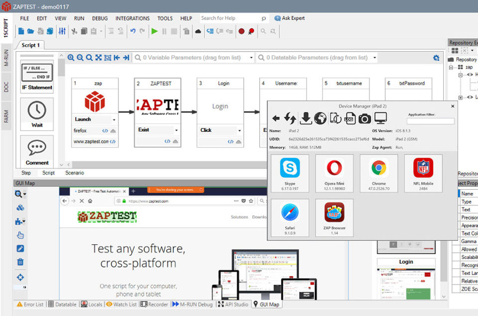Open the Launch action dropdown in step 1
The width and height of the screenshot is (478, 316).
pos(114,120)
